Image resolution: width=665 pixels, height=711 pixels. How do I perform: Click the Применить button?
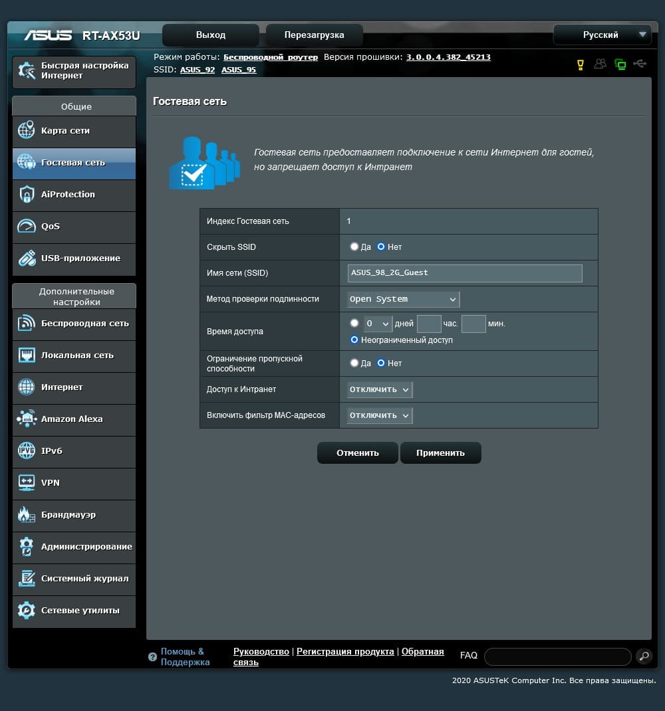(x=440, y=453)
